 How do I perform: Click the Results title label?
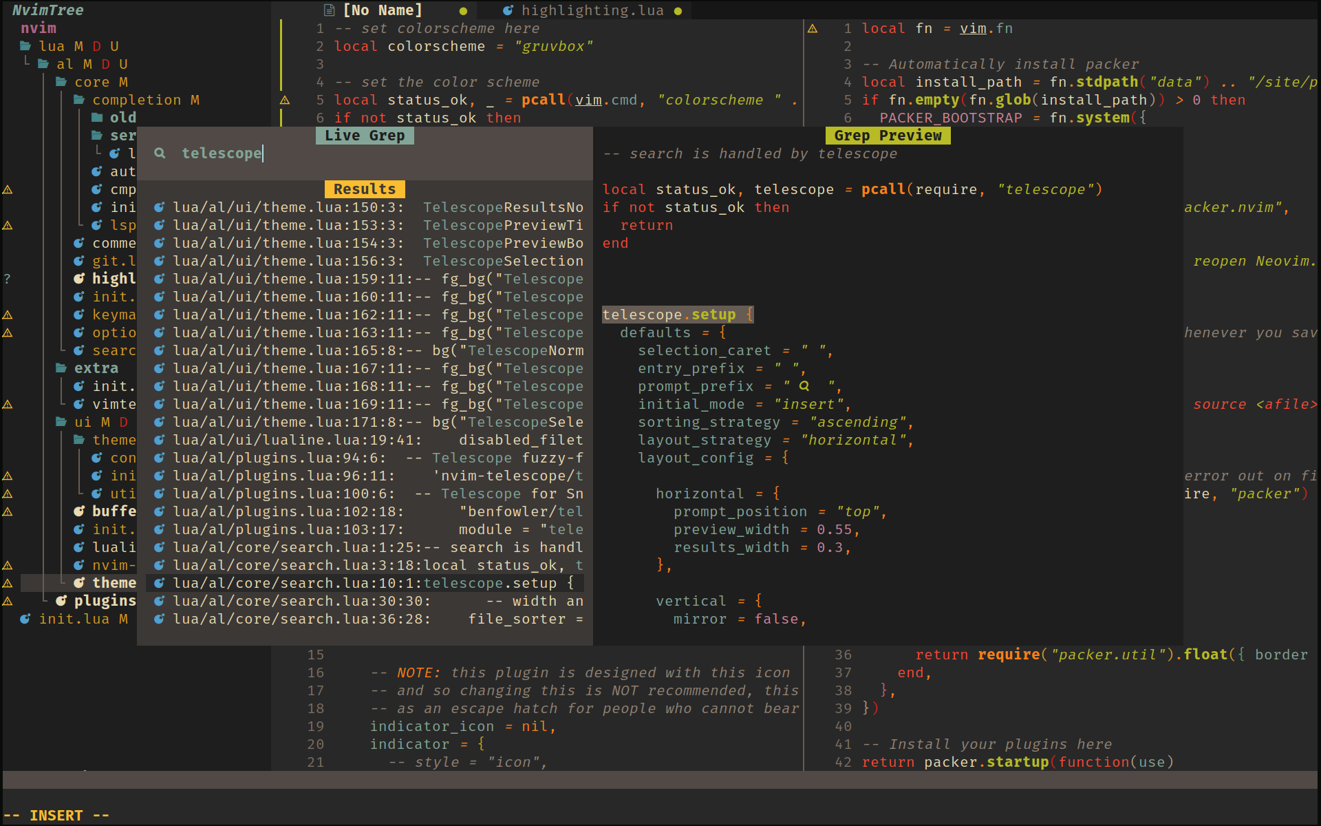coord(365,189)
